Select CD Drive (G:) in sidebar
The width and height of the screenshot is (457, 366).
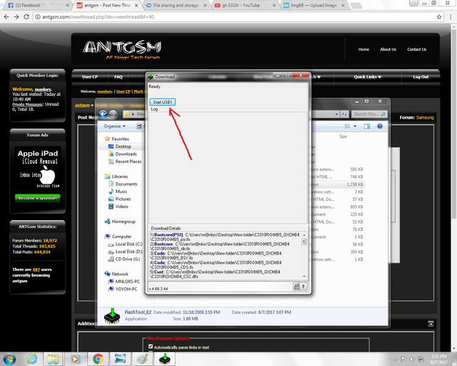pyautogui.click(x=127, y=259)
